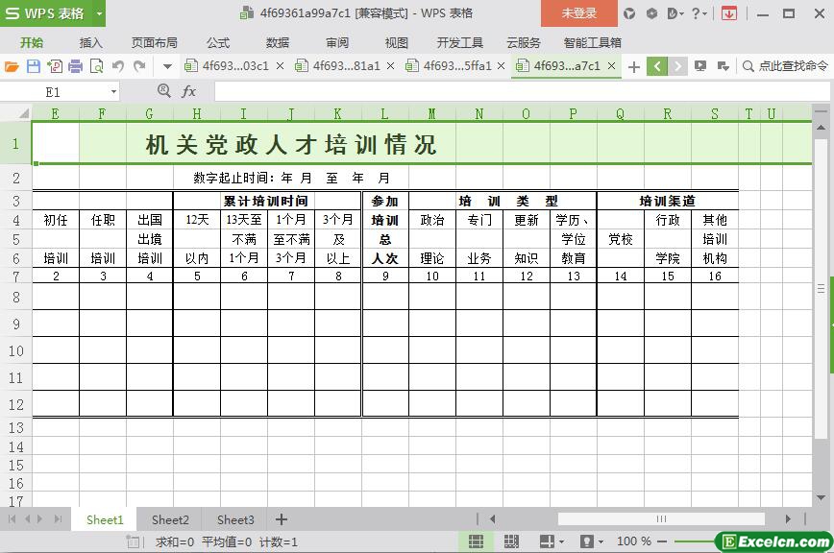Image resolution: width=834 pixels, height=553 pixels.
Task: Click the magnifier zoom icon beside fx
Action: pyautogui.click(x=163, y=91)
